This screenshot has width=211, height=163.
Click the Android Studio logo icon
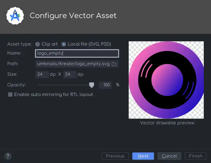click(x=15, y=16)
